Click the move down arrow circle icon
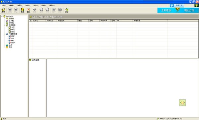 47,10
